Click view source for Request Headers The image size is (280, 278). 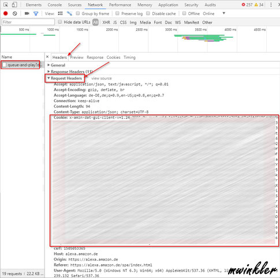(102, 78)
